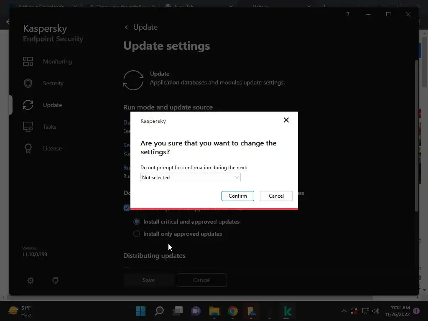Viewport: 428px width, 321px height.
Task: Open the clock showing 11:12 AM
Action: pyautogui.click(x=397, y=311)
